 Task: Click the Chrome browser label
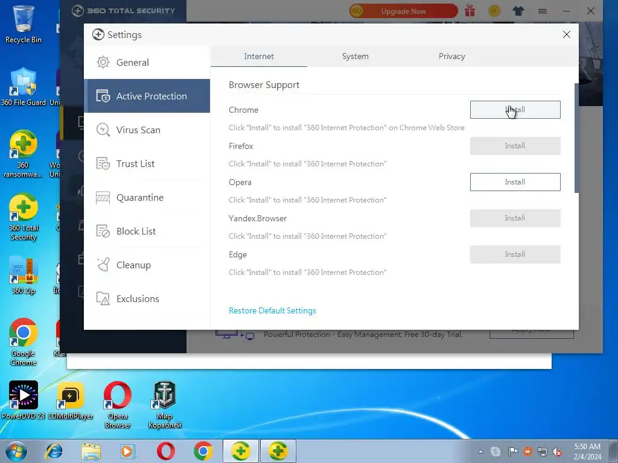pyautogui.click(x=243, y=110)
